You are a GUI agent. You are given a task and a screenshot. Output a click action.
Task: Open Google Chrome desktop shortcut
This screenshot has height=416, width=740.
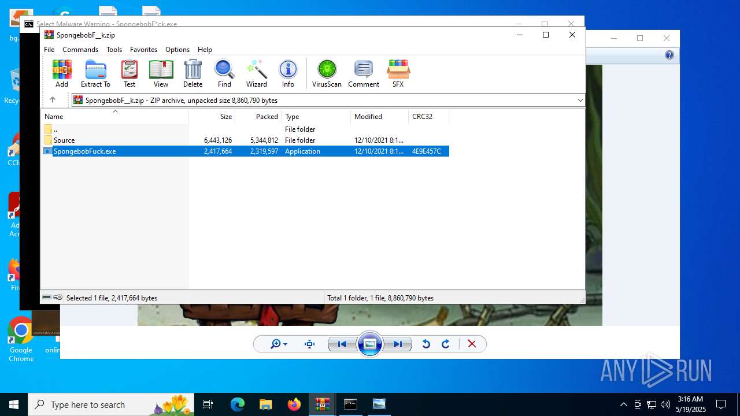pos(21,340)
